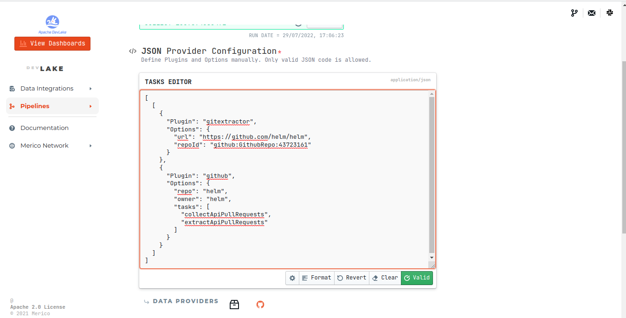Expand the Data Integrations submenu arrow
626x318 pixels.
pos(91,88)
